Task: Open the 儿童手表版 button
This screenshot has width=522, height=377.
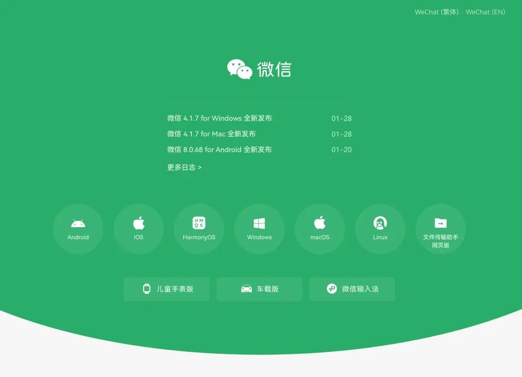Action: click(167, 289)
